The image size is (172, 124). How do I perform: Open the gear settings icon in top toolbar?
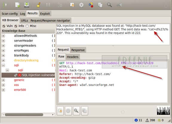81,5
